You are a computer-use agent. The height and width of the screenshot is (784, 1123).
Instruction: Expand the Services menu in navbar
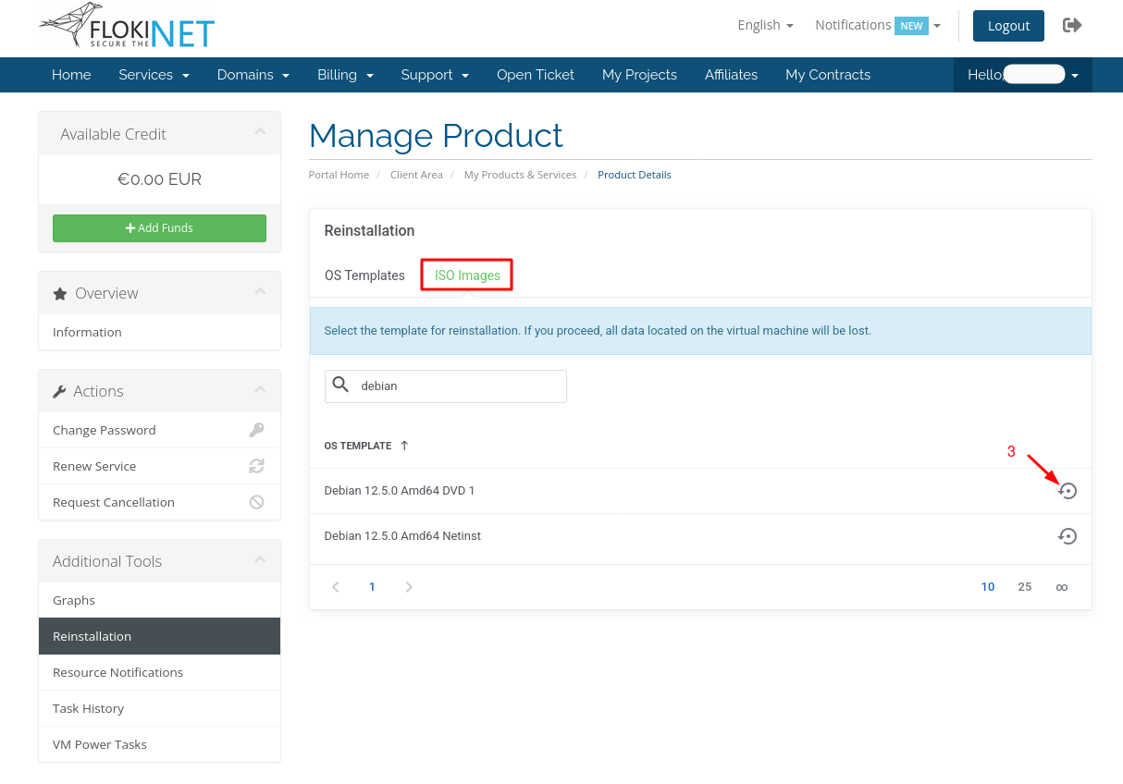[x=154, y=75]
